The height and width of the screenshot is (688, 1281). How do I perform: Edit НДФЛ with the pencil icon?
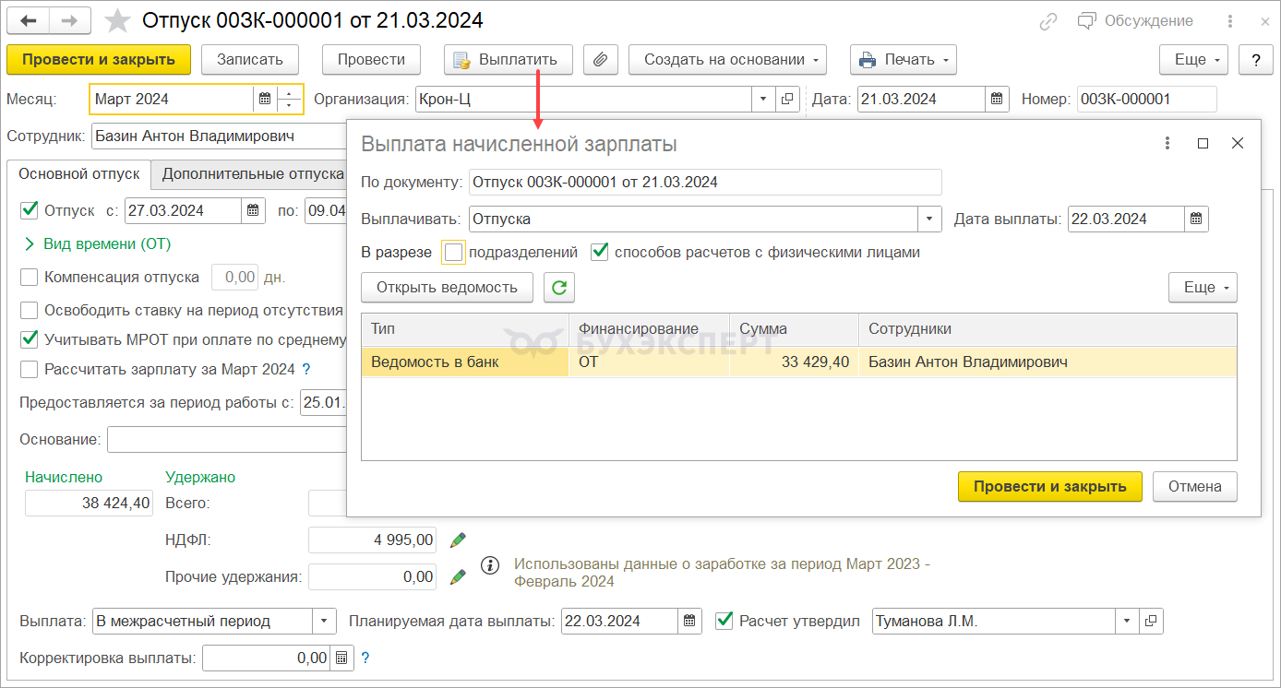coord(458,540)
